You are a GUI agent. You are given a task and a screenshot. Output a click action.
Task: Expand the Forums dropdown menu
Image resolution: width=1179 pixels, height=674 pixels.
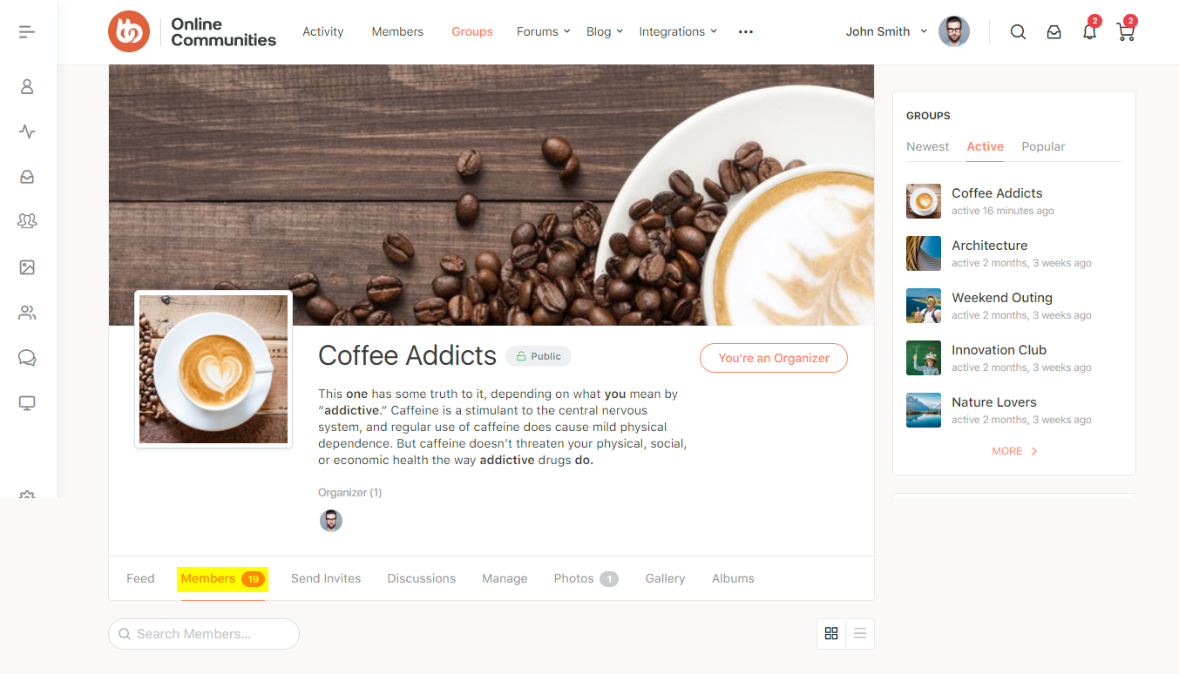543,31
